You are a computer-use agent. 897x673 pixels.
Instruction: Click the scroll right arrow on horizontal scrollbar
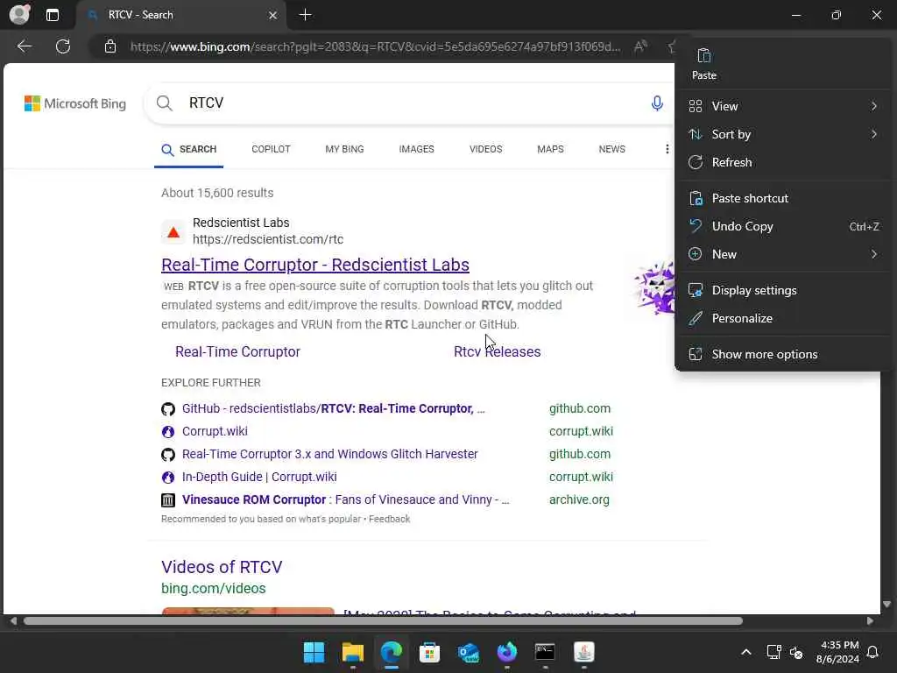870,621
